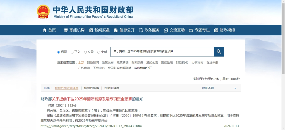Open the 清洁能源发展专项资金预算 notice result link
The image size is (285, 130).
point(92,99)
